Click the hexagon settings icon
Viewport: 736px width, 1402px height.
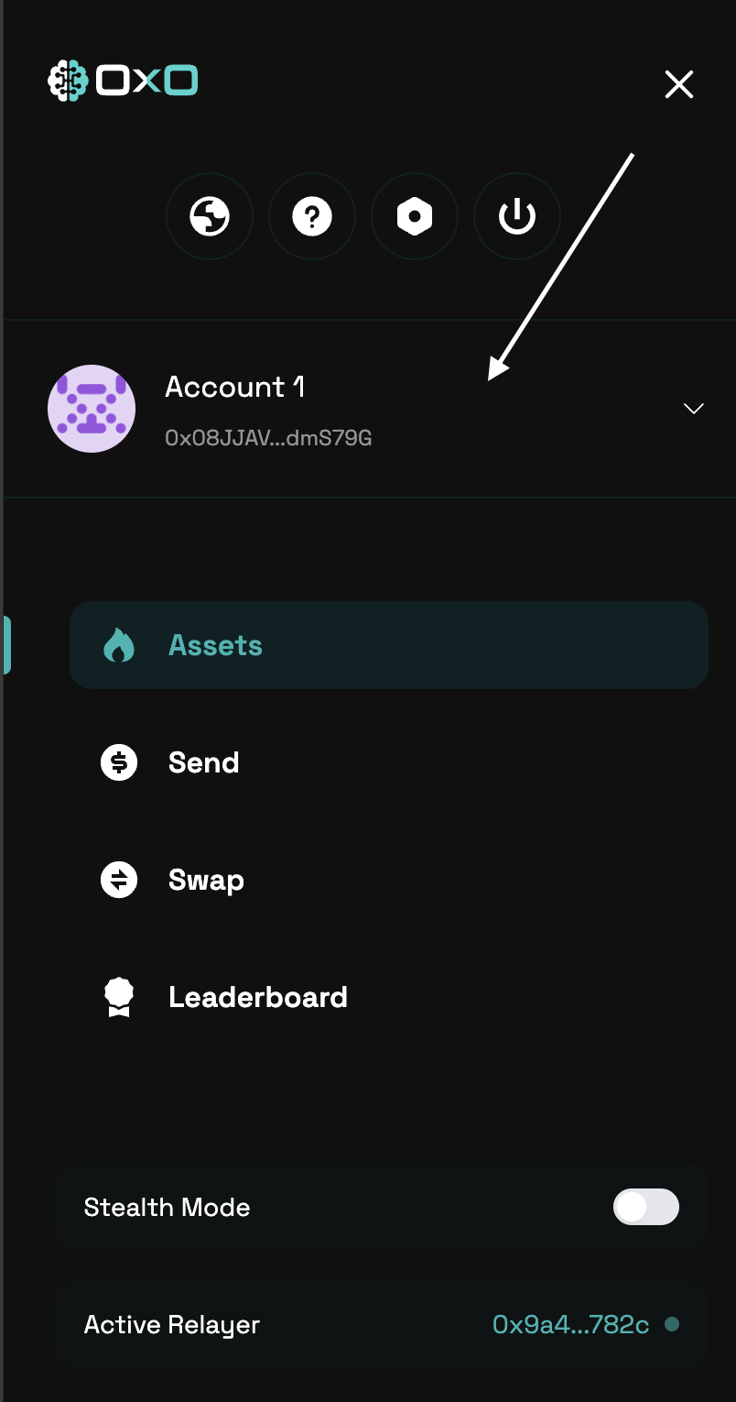[415, 216]
